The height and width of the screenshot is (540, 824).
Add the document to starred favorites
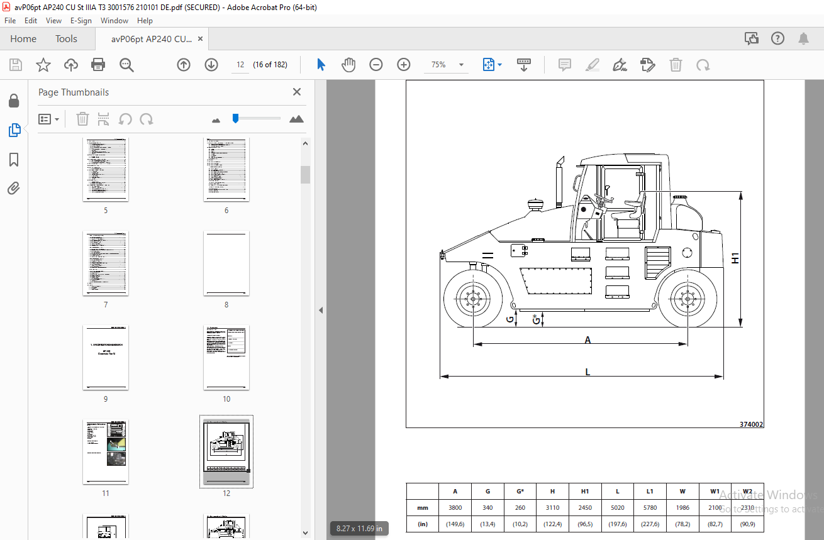[x=43, y=65]
